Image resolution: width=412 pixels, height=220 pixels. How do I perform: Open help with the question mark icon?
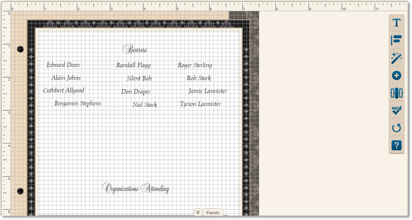396,145
